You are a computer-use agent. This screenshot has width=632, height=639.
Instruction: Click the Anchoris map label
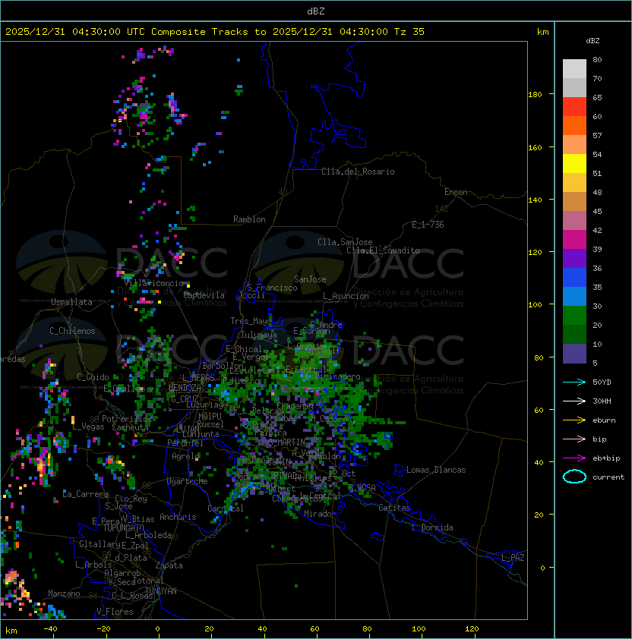pyautogui.click(x=178, y=517)
